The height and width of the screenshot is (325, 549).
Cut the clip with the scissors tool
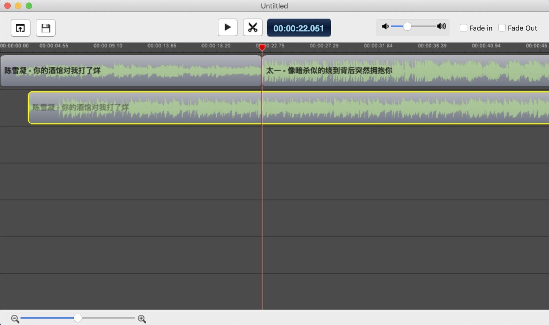point(253,27)
